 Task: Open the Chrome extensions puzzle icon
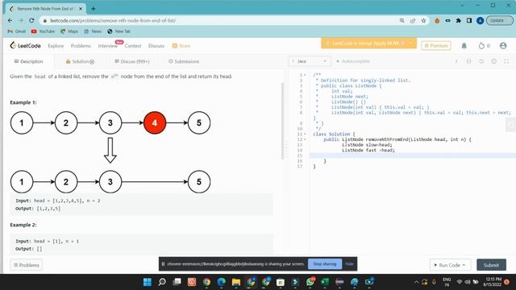click(459, 20)
